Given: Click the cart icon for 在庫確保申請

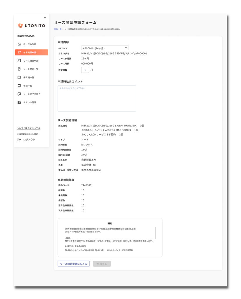Looking at the screenshot, I should coord(19,53).
